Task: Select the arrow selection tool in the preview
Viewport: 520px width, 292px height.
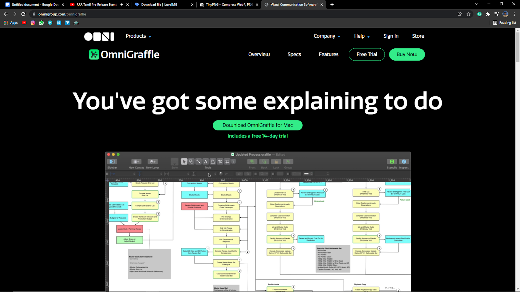Action: (184, 162)
